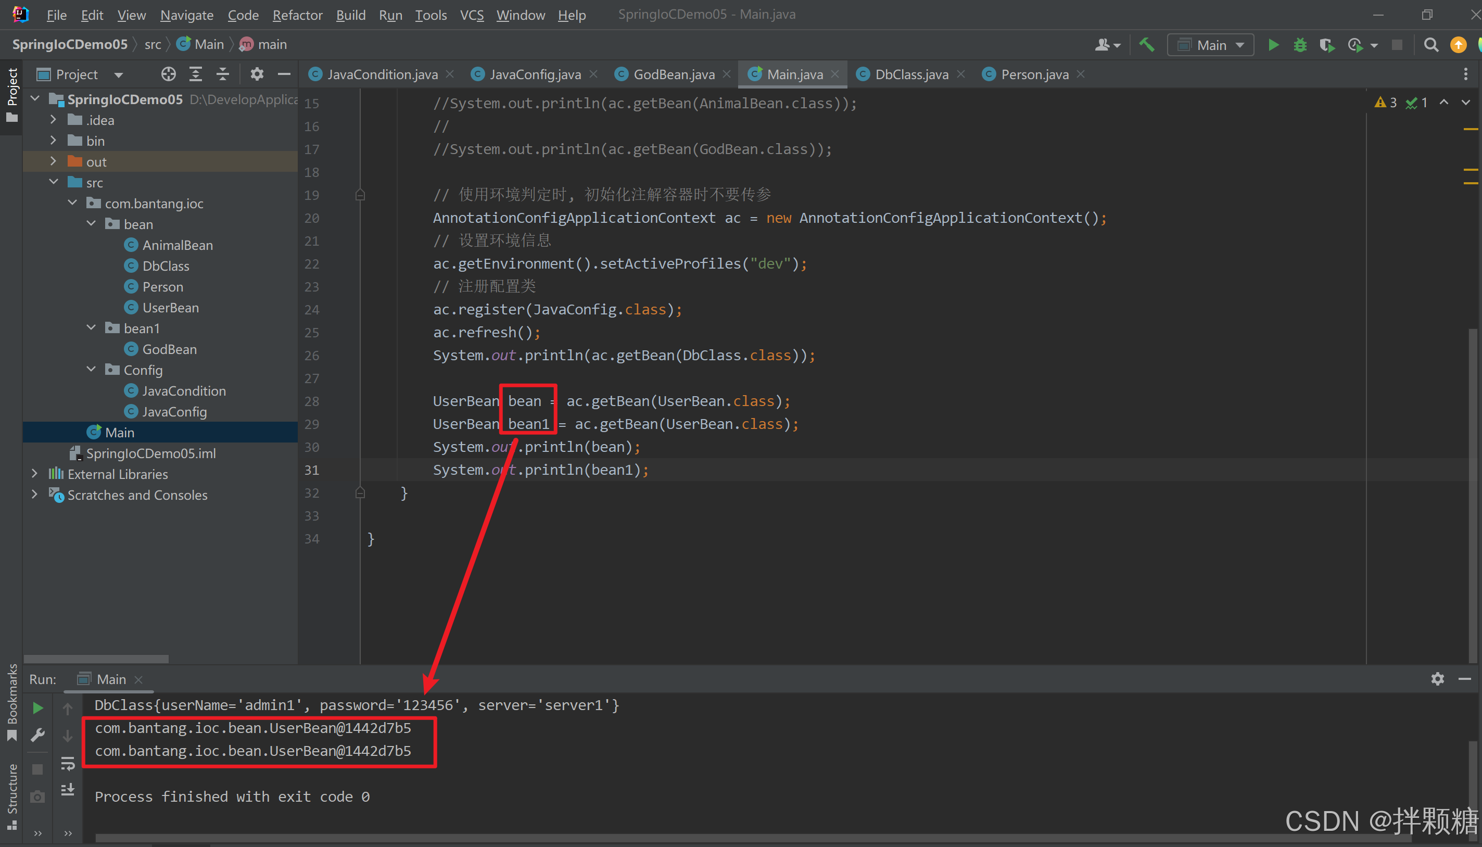Open the Refactor menu
The width and height of the screenshot is (1482, 847).
click(297, 15)
